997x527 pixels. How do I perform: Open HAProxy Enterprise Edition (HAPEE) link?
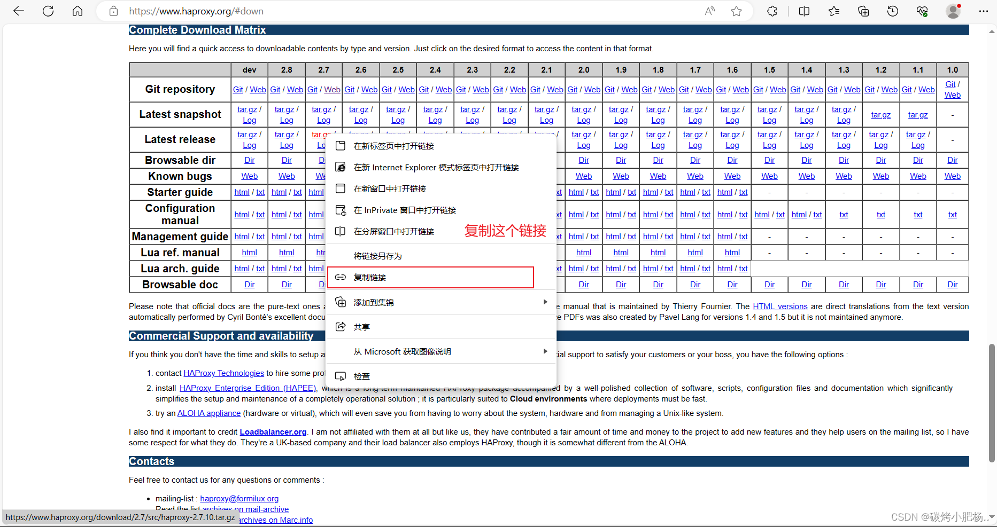tap(248, 388)
